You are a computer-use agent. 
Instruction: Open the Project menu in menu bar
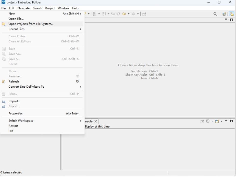coord(50,8)
